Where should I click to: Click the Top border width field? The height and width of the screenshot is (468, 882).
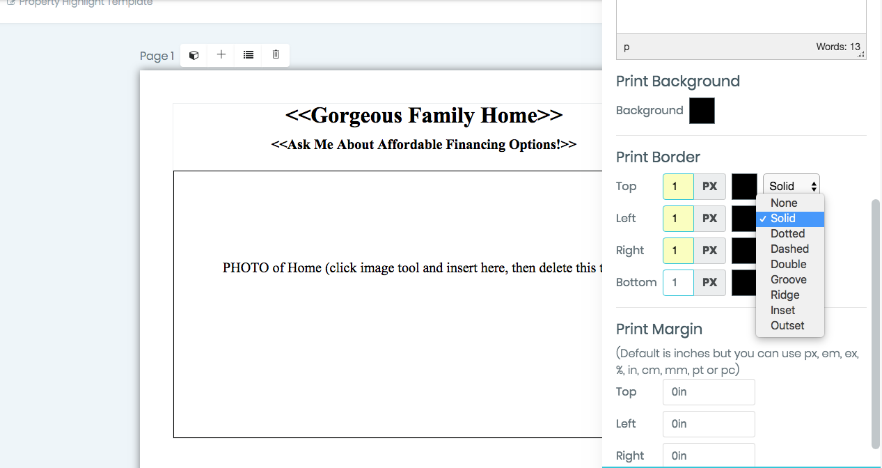[x=678, y=186]
